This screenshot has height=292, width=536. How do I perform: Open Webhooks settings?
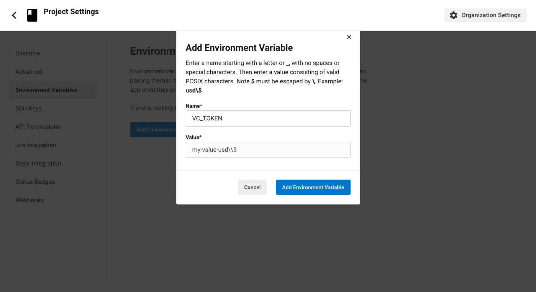30,200
